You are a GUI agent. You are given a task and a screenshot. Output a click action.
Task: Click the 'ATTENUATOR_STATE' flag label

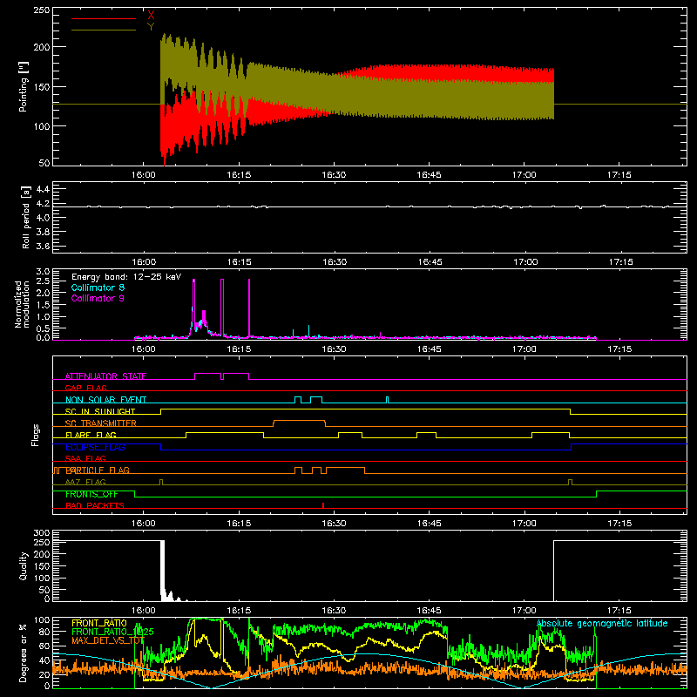pos(105,376)
